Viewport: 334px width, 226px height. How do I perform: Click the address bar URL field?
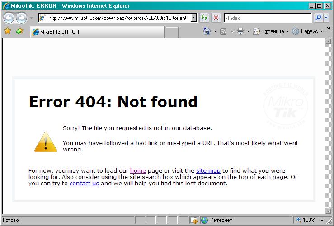click(x=118, y=18)
